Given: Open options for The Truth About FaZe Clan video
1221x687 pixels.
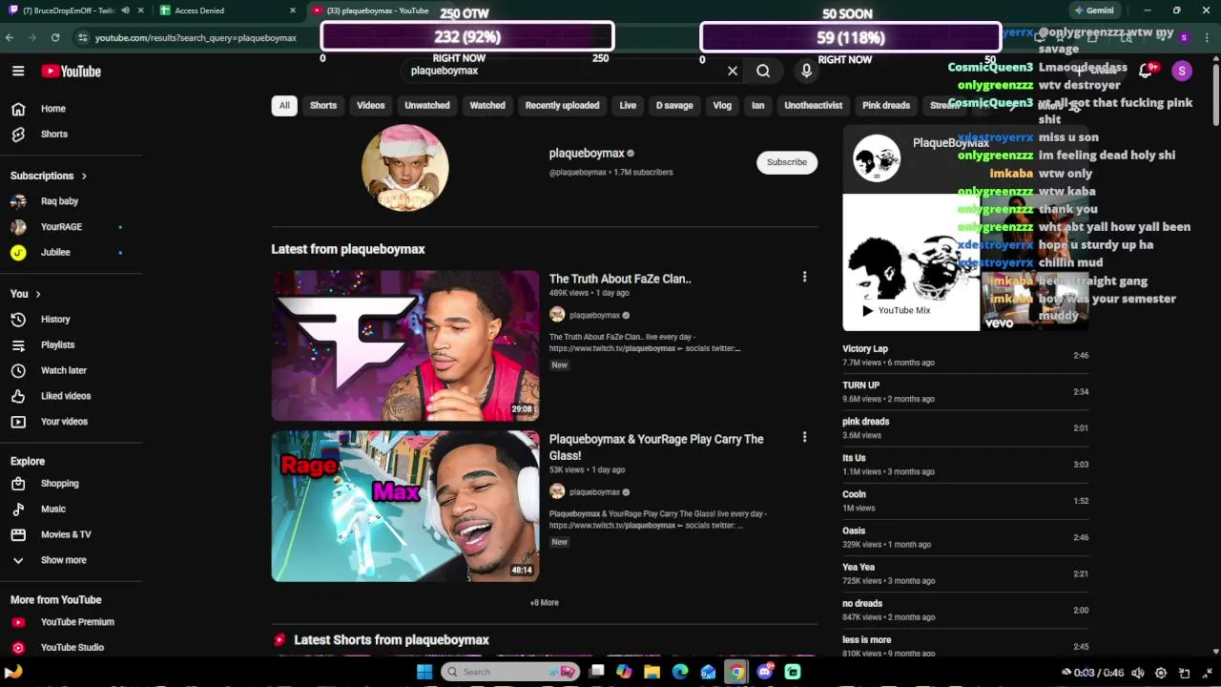Looking at the screenshot, I should pos(804,277).
